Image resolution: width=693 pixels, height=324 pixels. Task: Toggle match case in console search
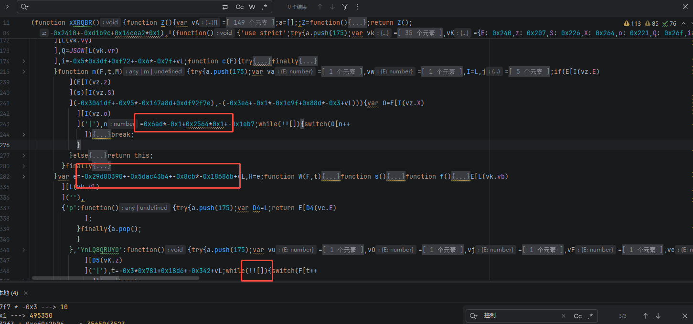[578, 316]
